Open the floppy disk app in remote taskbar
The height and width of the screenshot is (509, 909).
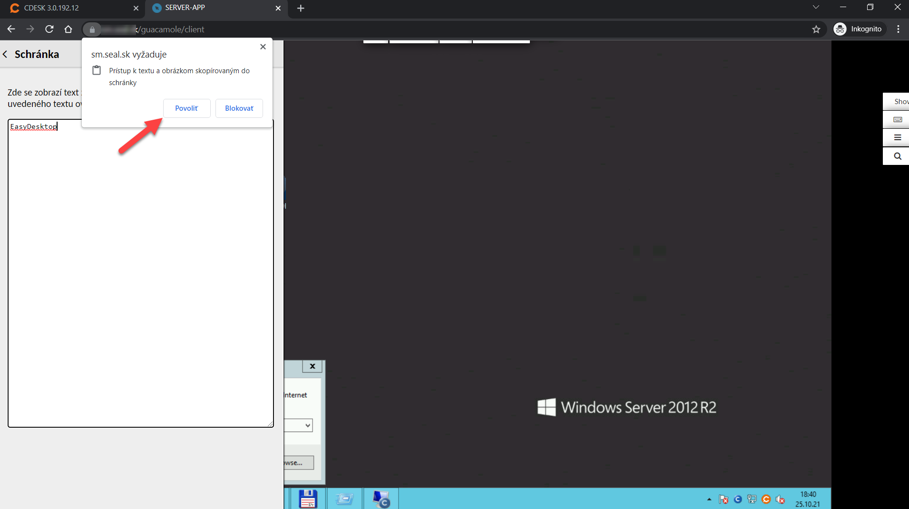coord(308,499)
